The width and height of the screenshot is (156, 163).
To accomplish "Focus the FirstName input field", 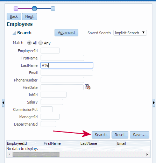I will point(62,58).
